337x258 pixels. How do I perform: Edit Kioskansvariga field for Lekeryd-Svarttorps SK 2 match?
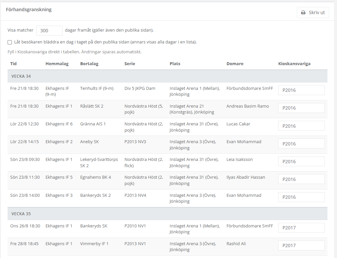pyautogui.click(x=301, y=161)
